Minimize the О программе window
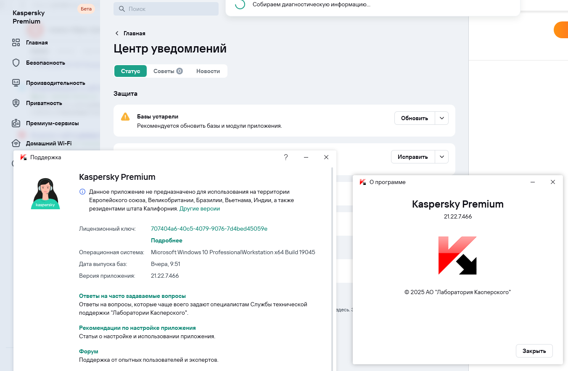This screenshot has height=371, width=568. [533, 182]
